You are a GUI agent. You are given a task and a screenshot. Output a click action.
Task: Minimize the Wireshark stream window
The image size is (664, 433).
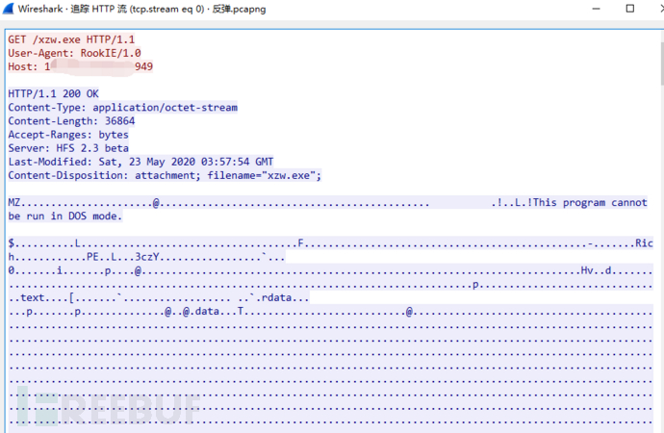pos(597,9)
